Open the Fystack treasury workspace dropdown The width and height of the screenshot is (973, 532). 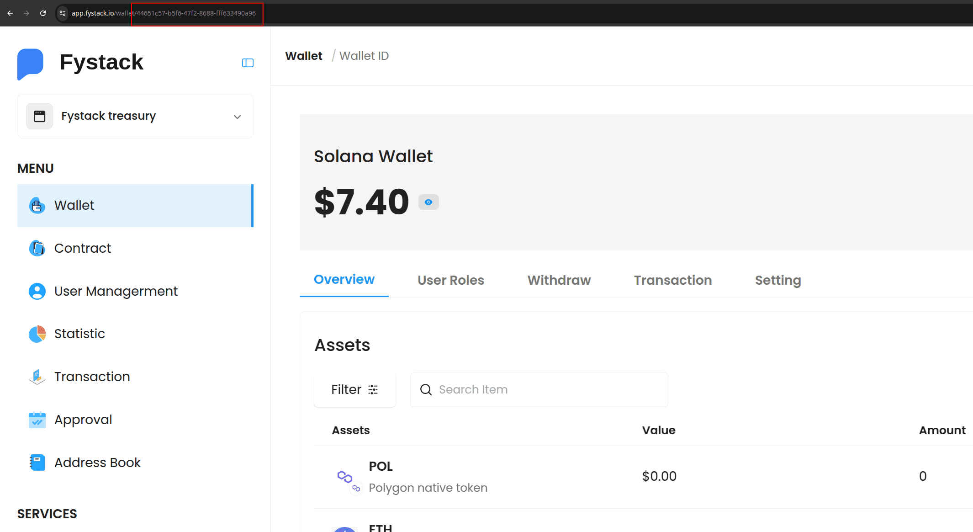coord(135,116)
